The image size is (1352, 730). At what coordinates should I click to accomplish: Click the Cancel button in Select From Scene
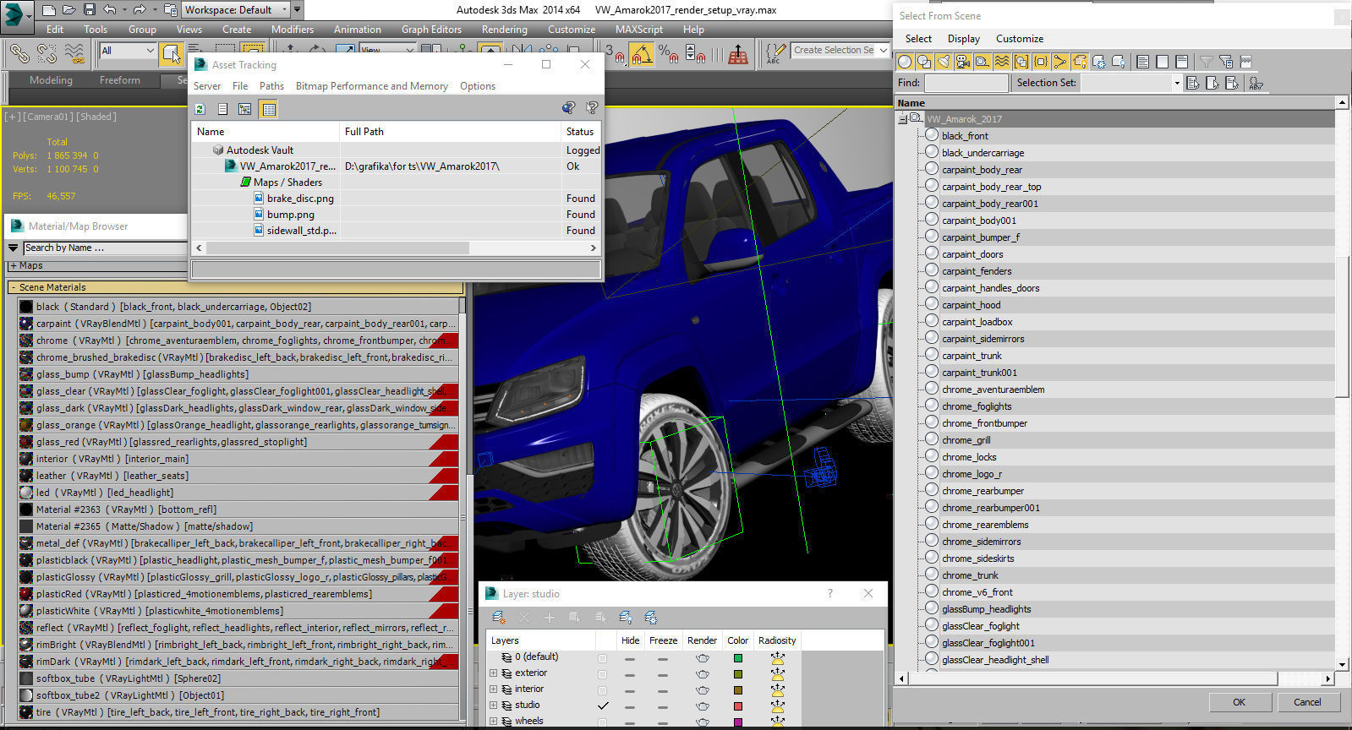[x=1307, y=702]
